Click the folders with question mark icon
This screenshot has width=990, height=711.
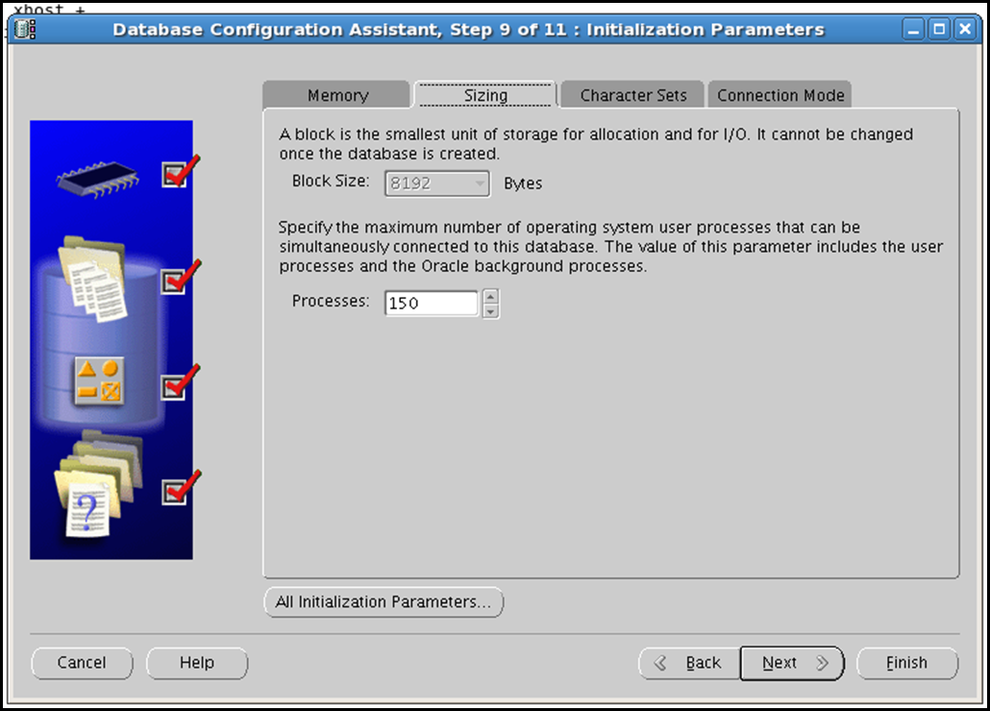click(x=98, y=484)
